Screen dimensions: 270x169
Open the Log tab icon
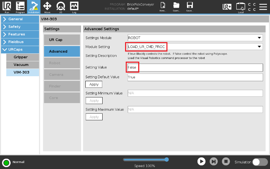pyautogui.click(x=74, y=7)
